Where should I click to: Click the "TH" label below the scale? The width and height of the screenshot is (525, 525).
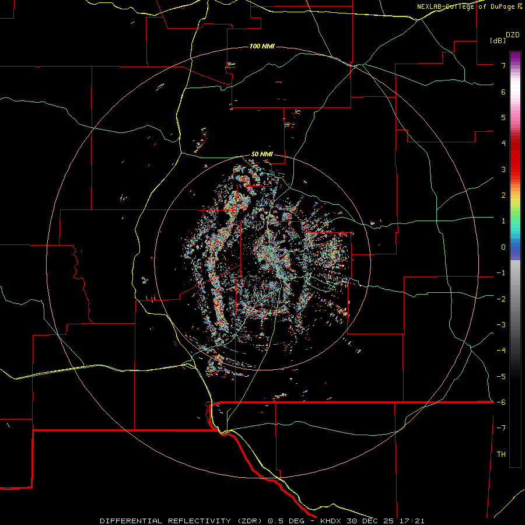501,454
